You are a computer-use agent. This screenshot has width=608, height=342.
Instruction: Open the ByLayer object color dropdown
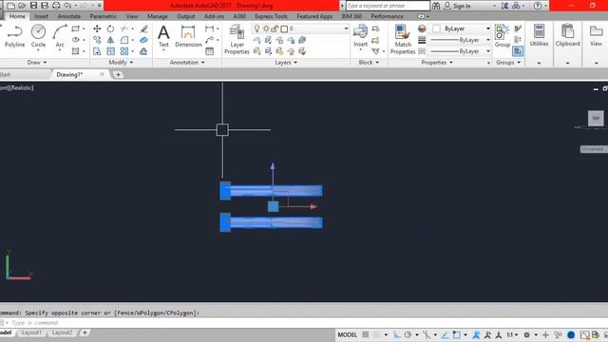[x=487, y=28]
